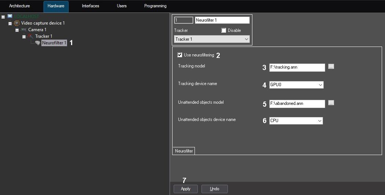The image size is (385, 195).
Task: Browse for Unattended objects model file
Action: pyautogui.click(x=331, y=103)
